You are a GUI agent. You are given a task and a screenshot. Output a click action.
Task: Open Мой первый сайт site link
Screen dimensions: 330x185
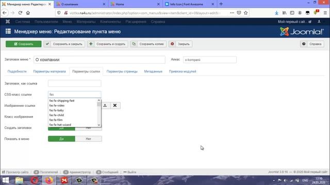click(294, 22)
